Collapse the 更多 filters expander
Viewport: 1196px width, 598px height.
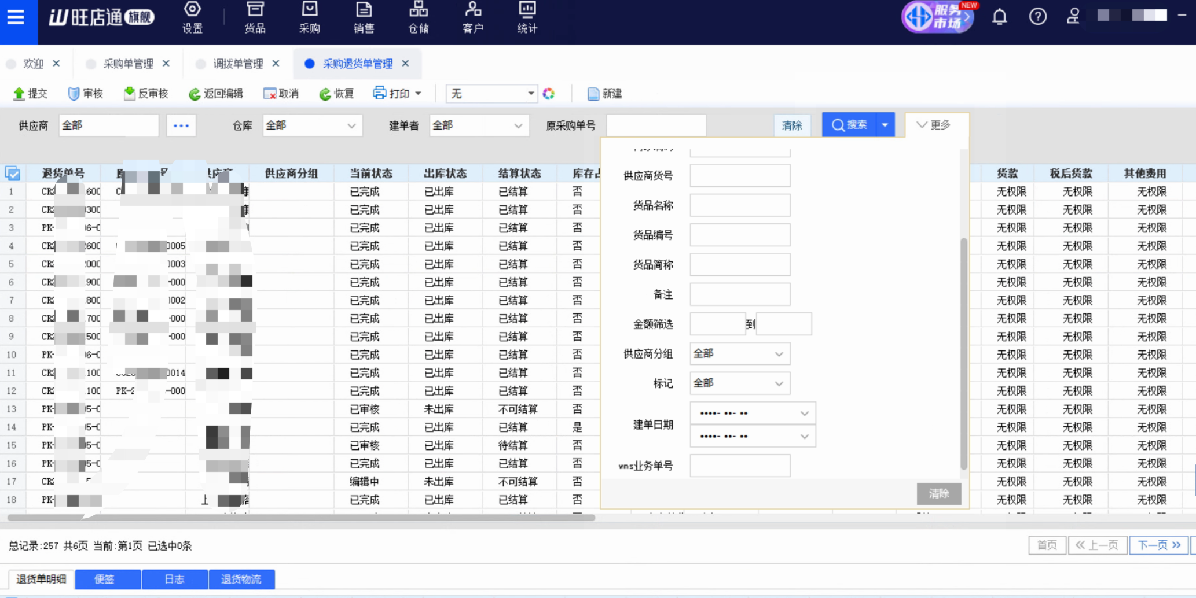(x=933, y=125)
